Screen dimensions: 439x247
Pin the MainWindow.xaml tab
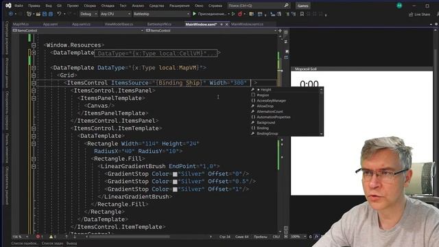[222, 25]
